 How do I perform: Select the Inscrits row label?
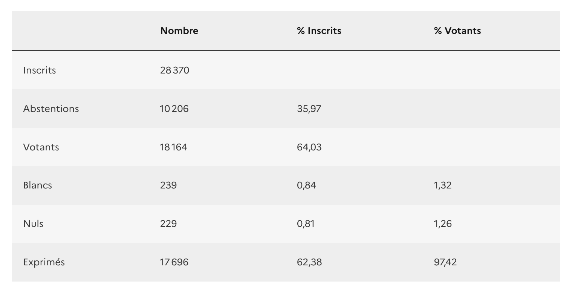(40, 70)
